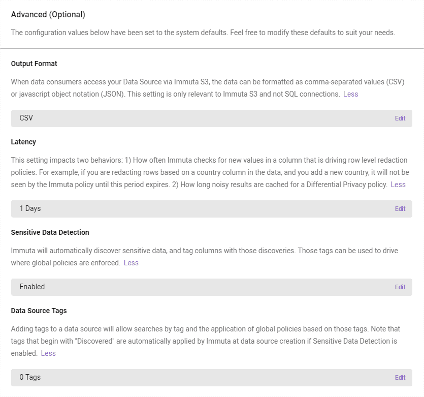This screenshot has width=424, height=397.
Task: Click the row level redaction latency description
Action: [210, 172]
